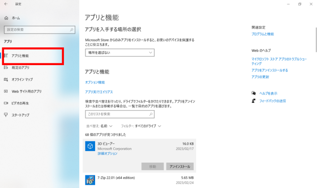Click the 3D ビューアー app icon

[x=91, y=146]
